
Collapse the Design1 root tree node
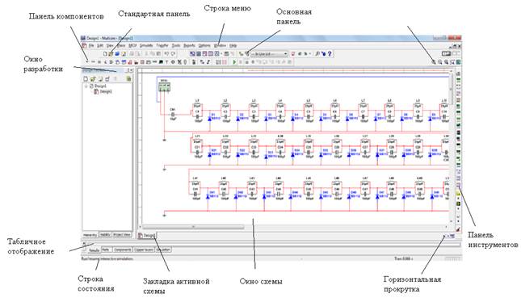tap(86, 86)
